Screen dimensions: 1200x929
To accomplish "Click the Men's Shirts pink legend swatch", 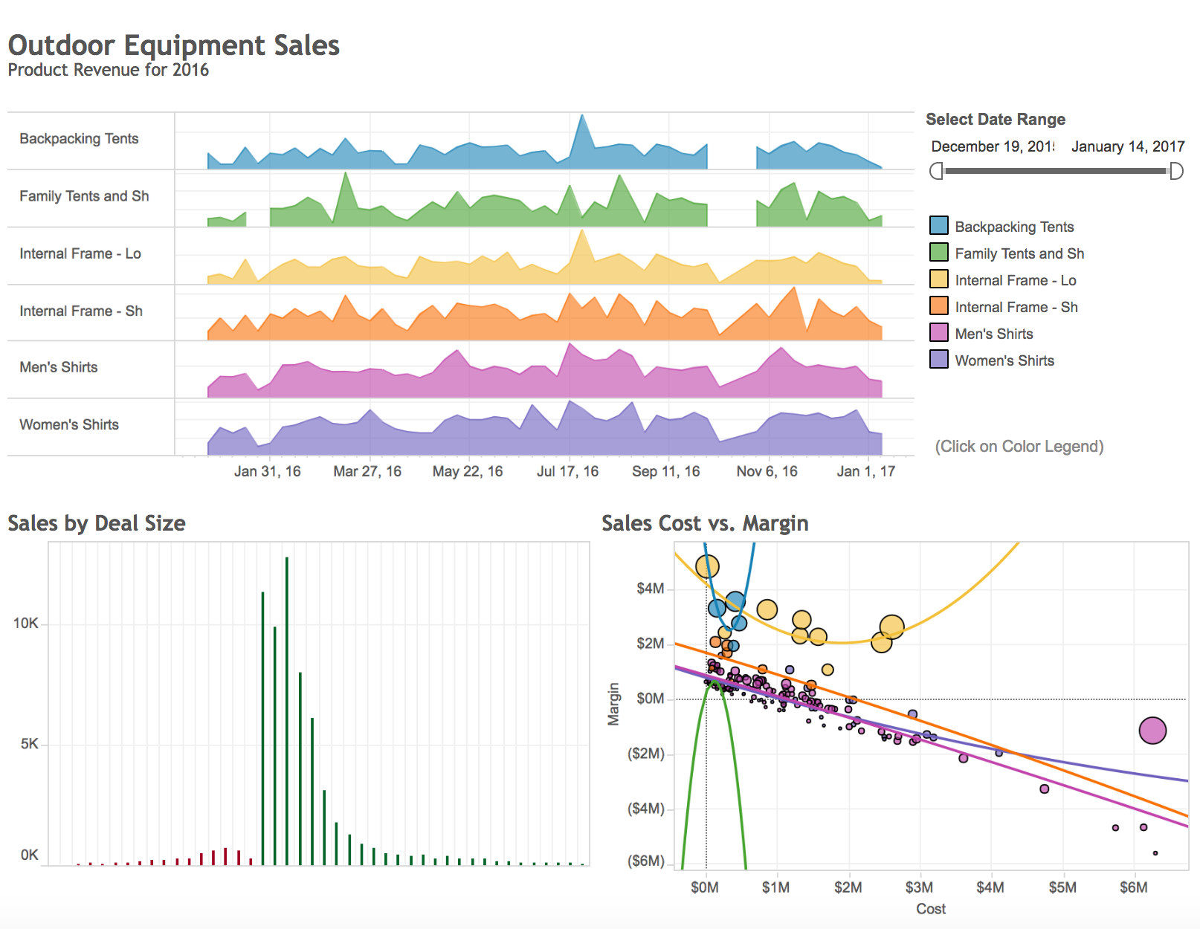I will 939,333.
